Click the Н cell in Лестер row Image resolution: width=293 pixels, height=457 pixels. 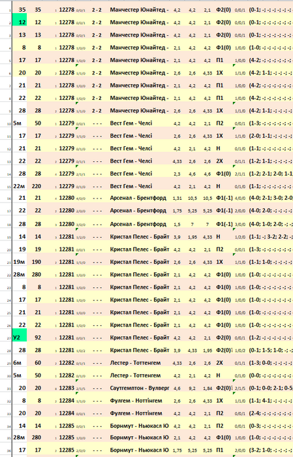tap(218, 375)
